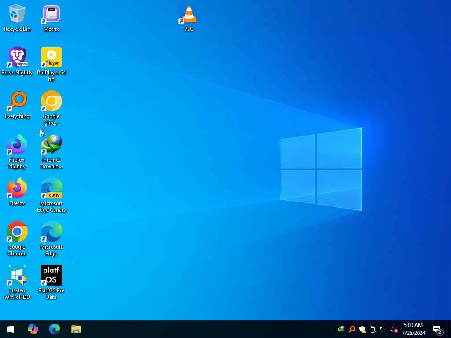Select the Firefox Nightly shortcut
451x338 pixels.
pos(17,152)
